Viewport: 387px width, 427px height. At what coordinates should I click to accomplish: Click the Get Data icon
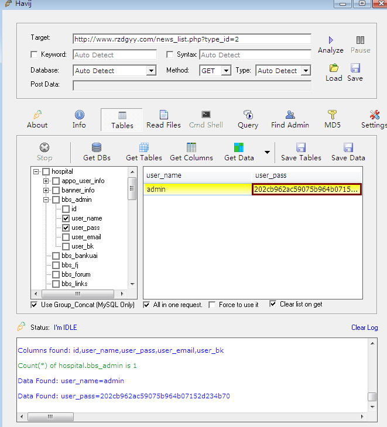(x=239, y=147)
